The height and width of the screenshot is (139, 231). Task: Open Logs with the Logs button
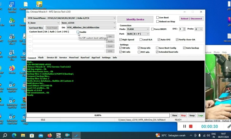click(x=201, y=115)
